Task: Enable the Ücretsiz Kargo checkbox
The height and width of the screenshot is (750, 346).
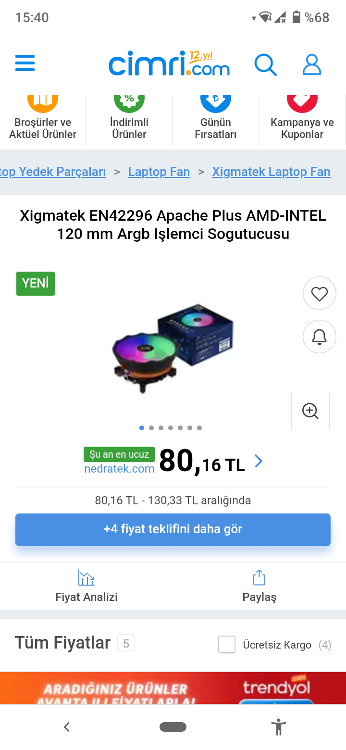Action: click(227, 644)
